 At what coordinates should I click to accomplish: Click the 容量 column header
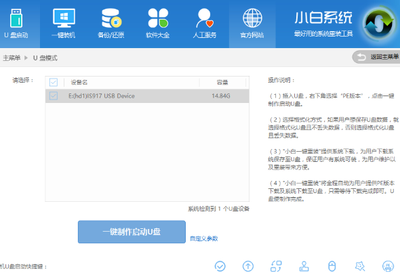click(222, 83)
